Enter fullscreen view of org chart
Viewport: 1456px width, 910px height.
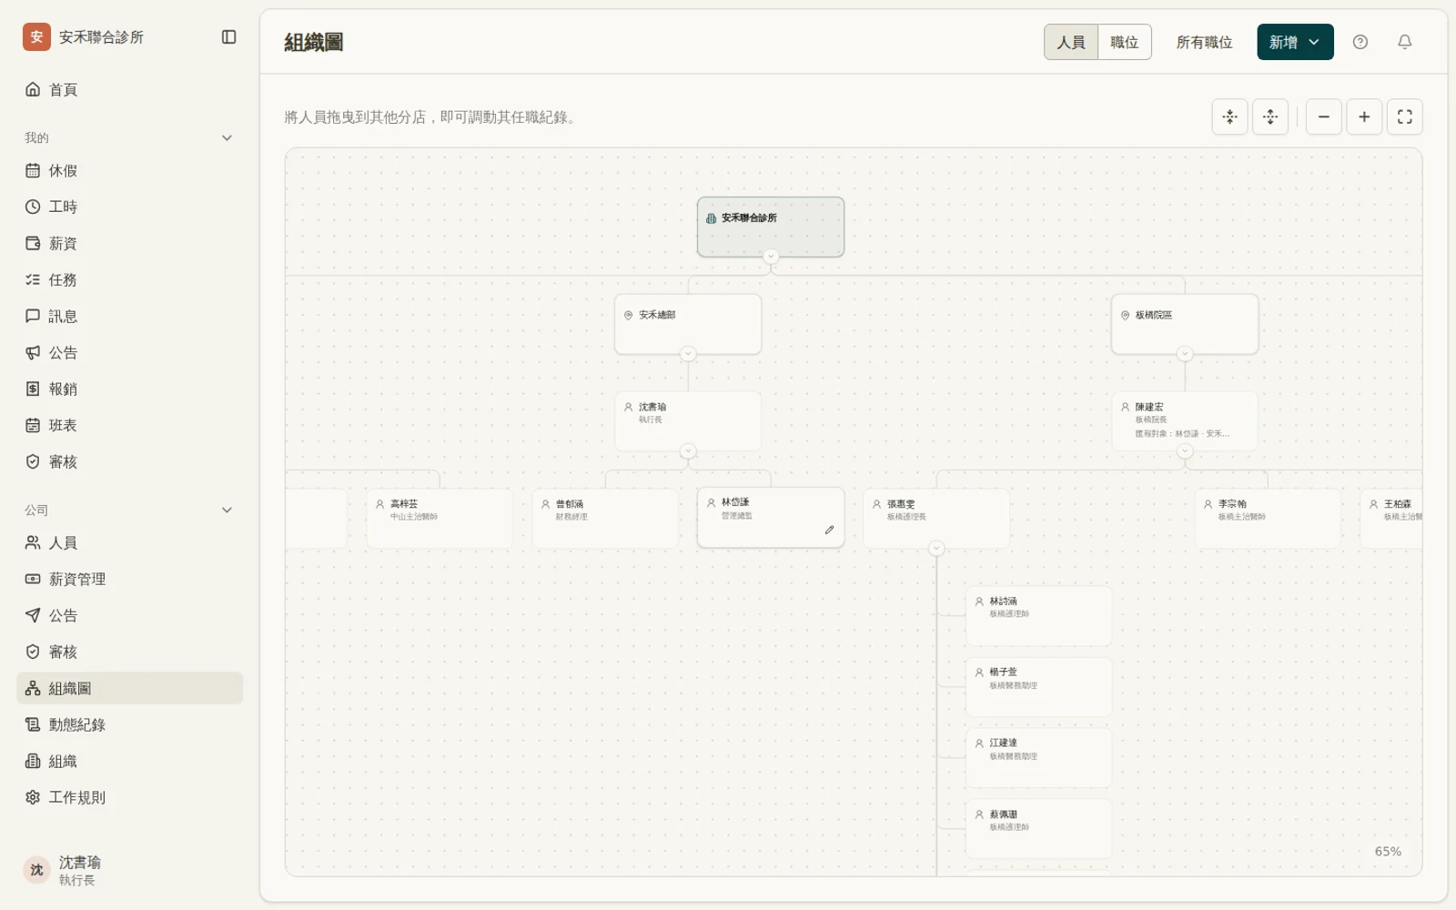pyautogui.click(x=1405, y=116)
